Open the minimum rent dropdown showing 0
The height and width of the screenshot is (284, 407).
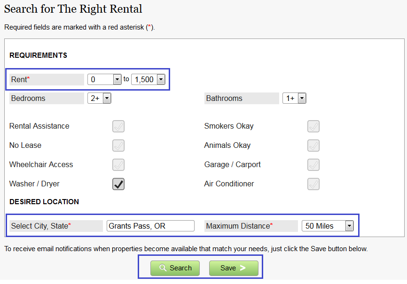coord(105,79)
